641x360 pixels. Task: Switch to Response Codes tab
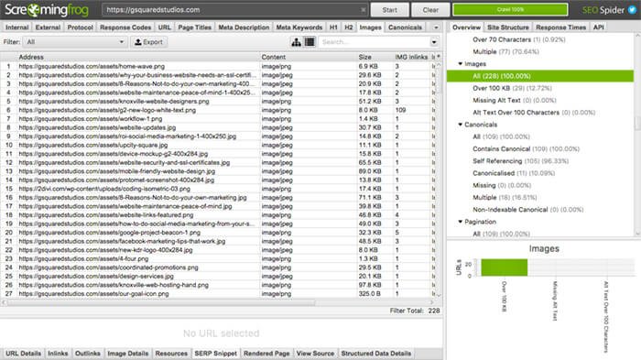125,27
